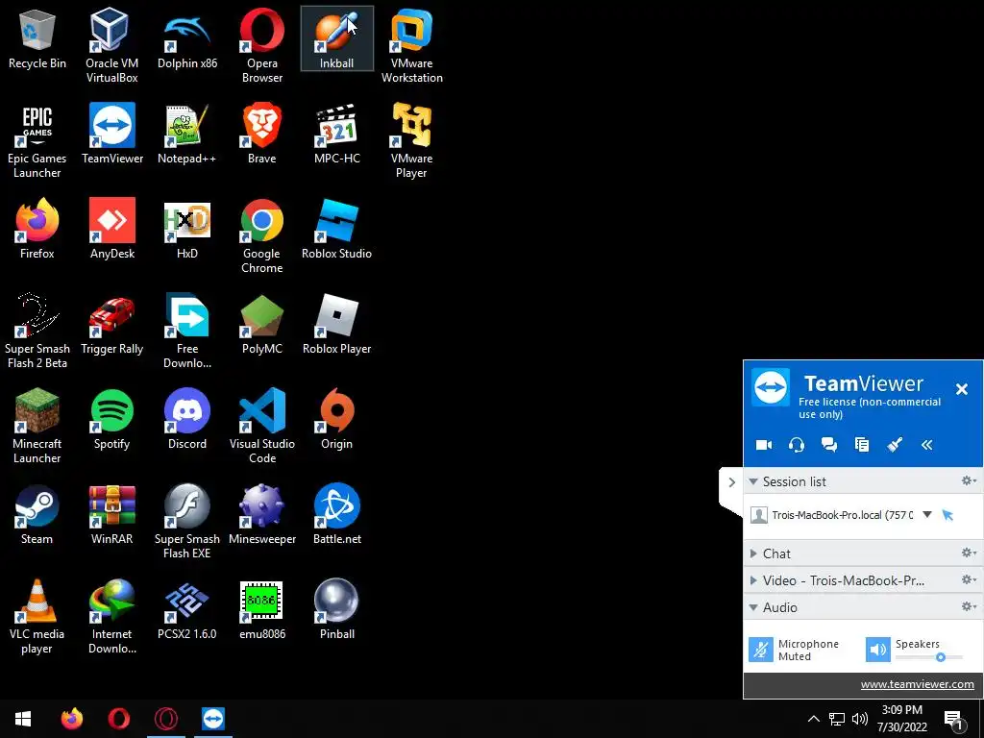Image resolution: width=984 pixels, height=738 pixels.
Task: Open the taskbar volume control
Action: pyautogui.click(x=860, y=719)
